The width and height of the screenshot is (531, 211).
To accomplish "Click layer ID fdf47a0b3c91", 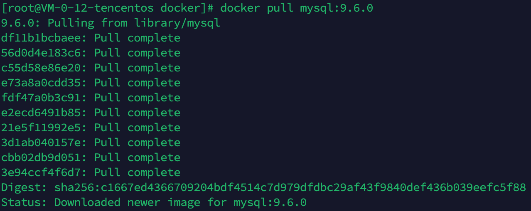I will click(42, 98).
